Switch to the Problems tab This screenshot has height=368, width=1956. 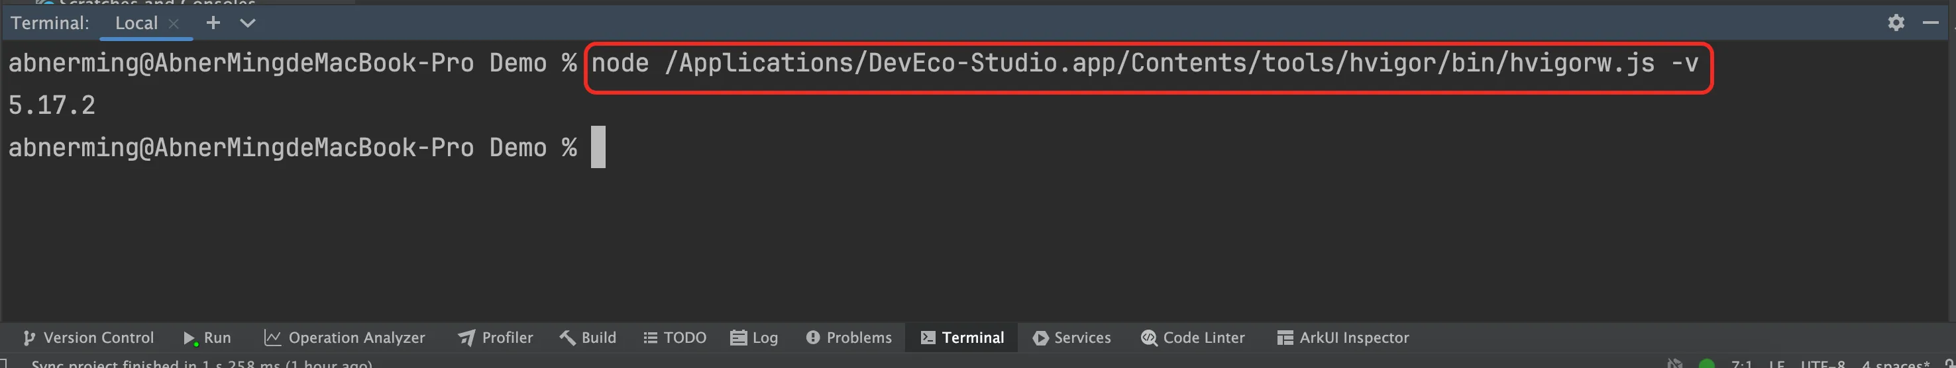pyautogui.click(x=849, y=338)
